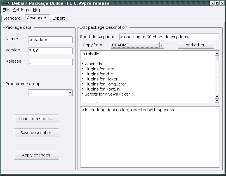Click '* Plugins for Noatun' line
Screen dimensions: 226x176
(101, 89)
